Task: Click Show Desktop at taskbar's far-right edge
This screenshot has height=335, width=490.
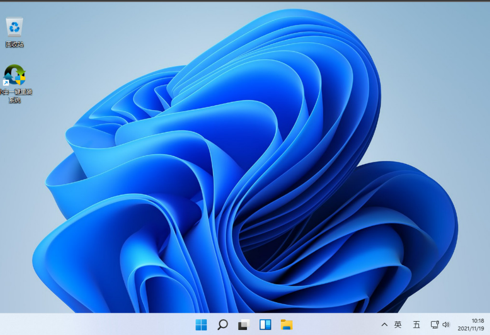Action: pyautogui.click(x=488, y=325)
